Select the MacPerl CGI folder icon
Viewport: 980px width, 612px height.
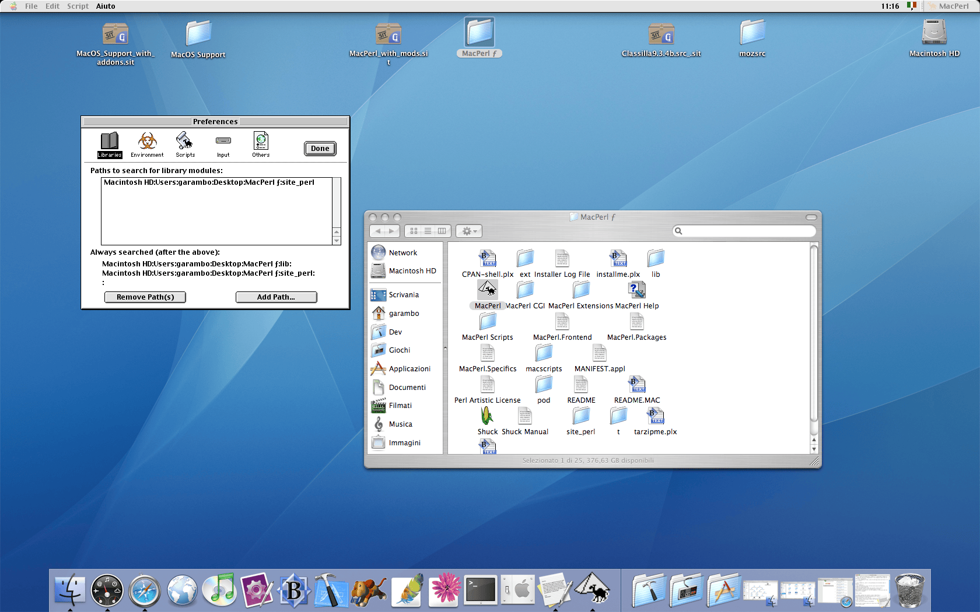525,290
